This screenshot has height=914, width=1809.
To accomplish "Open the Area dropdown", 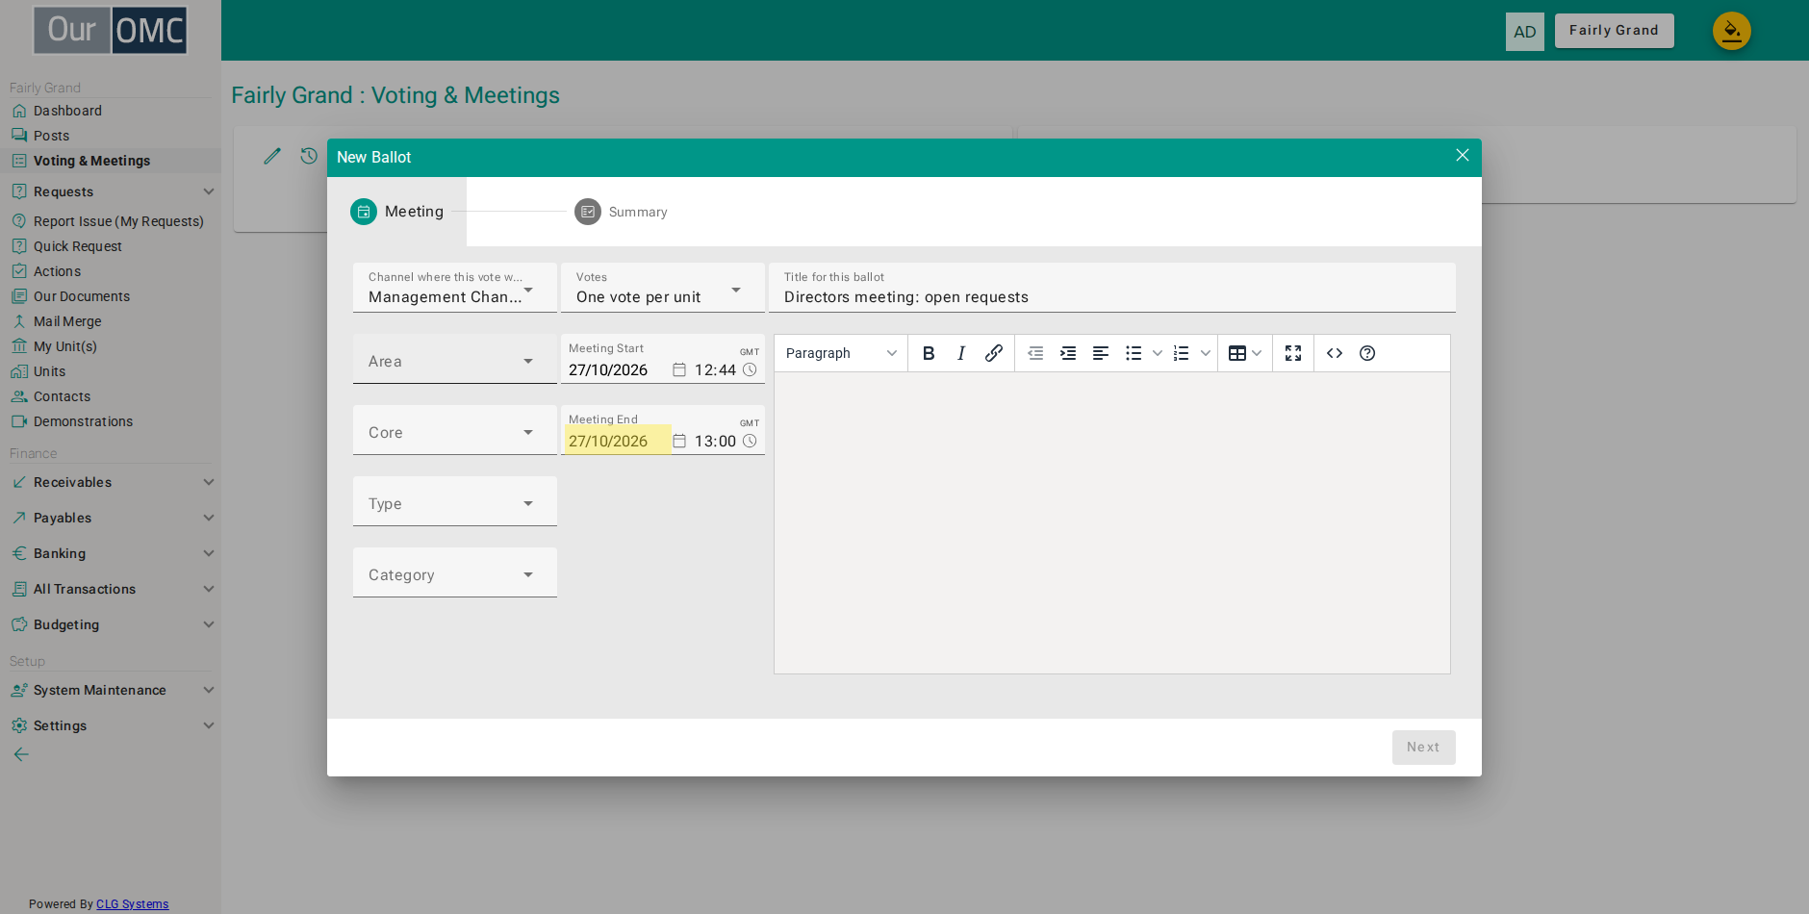I will pos(454,359).
